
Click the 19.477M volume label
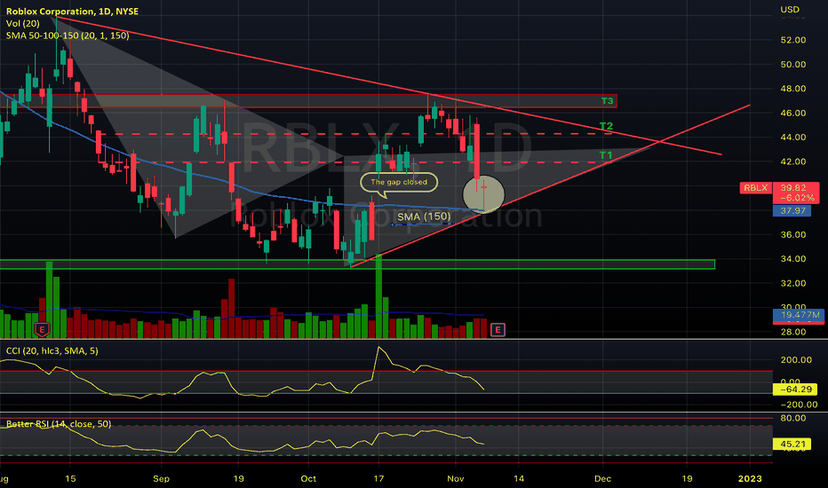[800, 314]
